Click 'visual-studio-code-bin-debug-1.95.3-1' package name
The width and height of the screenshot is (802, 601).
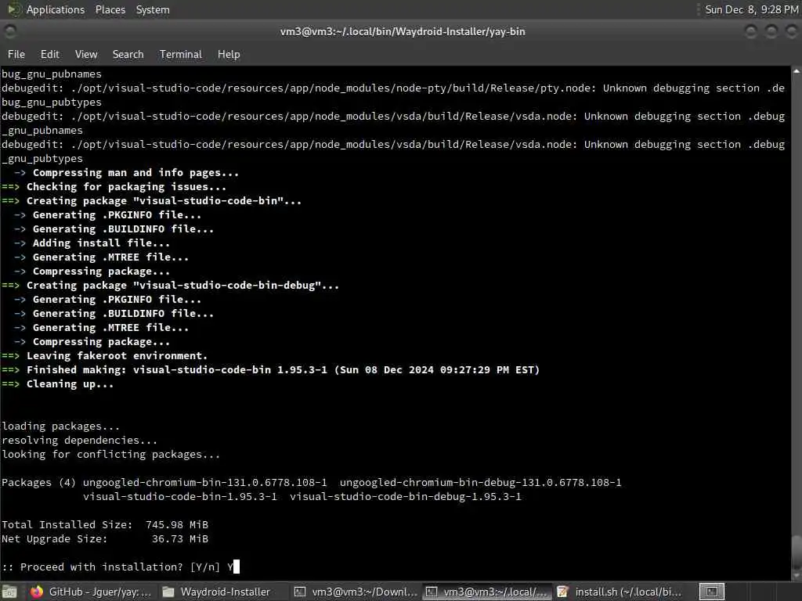coord(406,496)
